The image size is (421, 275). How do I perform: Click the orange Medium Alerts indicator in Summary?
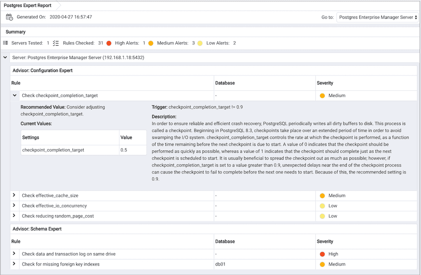coord(151,43)
